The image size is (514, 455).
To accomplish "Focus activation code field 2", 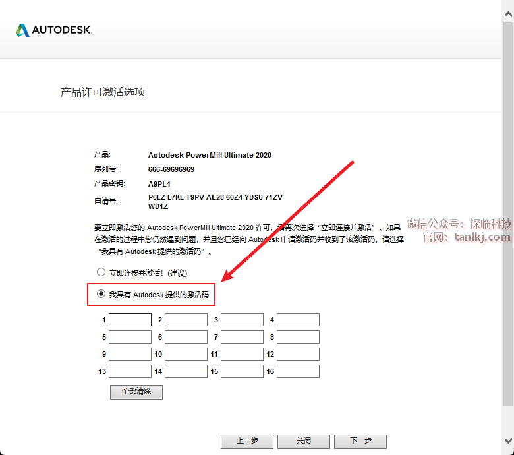I will coord(186,320).
